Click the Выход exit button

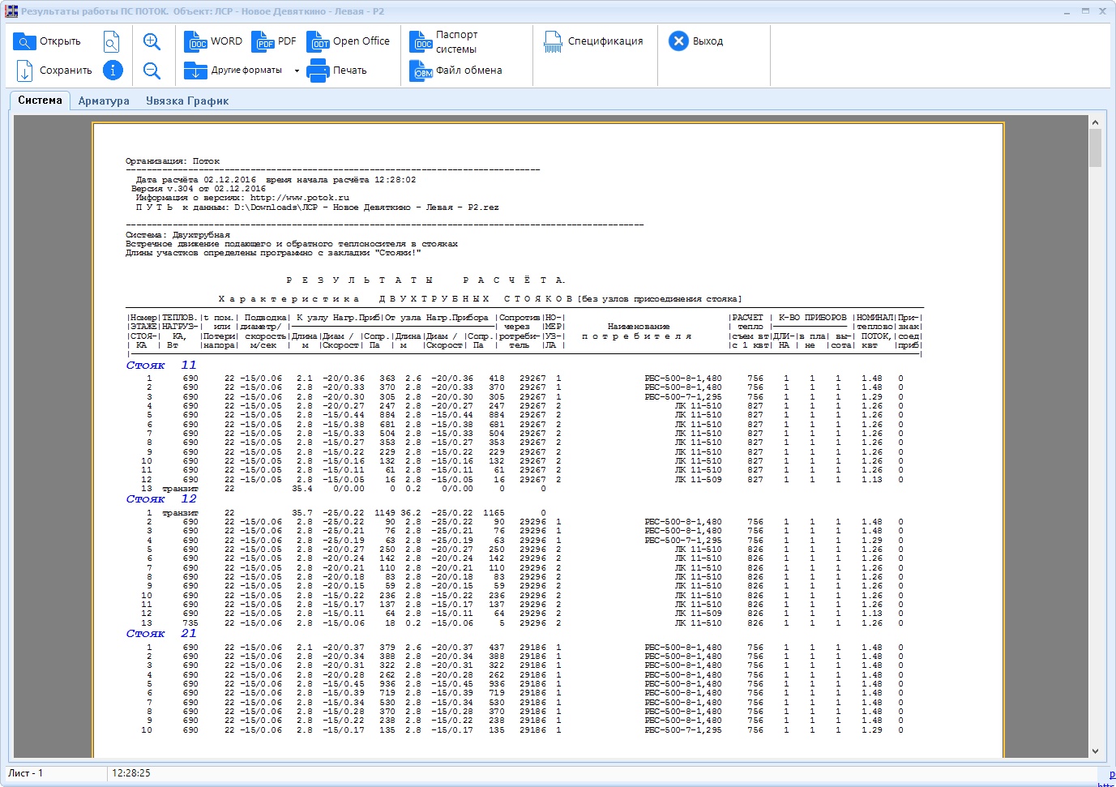coord(695,41)
